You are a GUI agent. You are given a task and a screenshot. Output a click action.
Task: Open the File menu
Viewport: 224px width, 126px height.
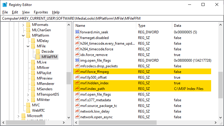[x=5, y=12]
